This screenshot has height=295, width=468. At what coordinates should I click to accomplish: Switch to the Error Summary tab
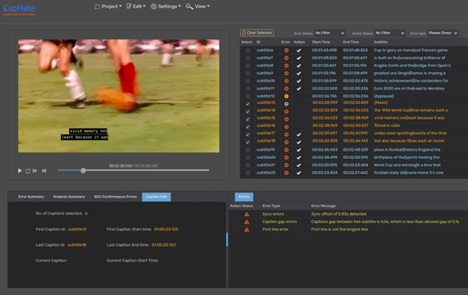[x=31, y=197]
